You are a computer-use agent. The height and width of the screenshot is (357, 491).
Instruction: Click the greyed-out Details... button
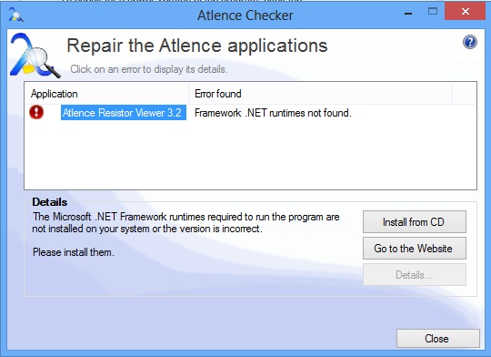pyautogui.click(x=415, y=275)
